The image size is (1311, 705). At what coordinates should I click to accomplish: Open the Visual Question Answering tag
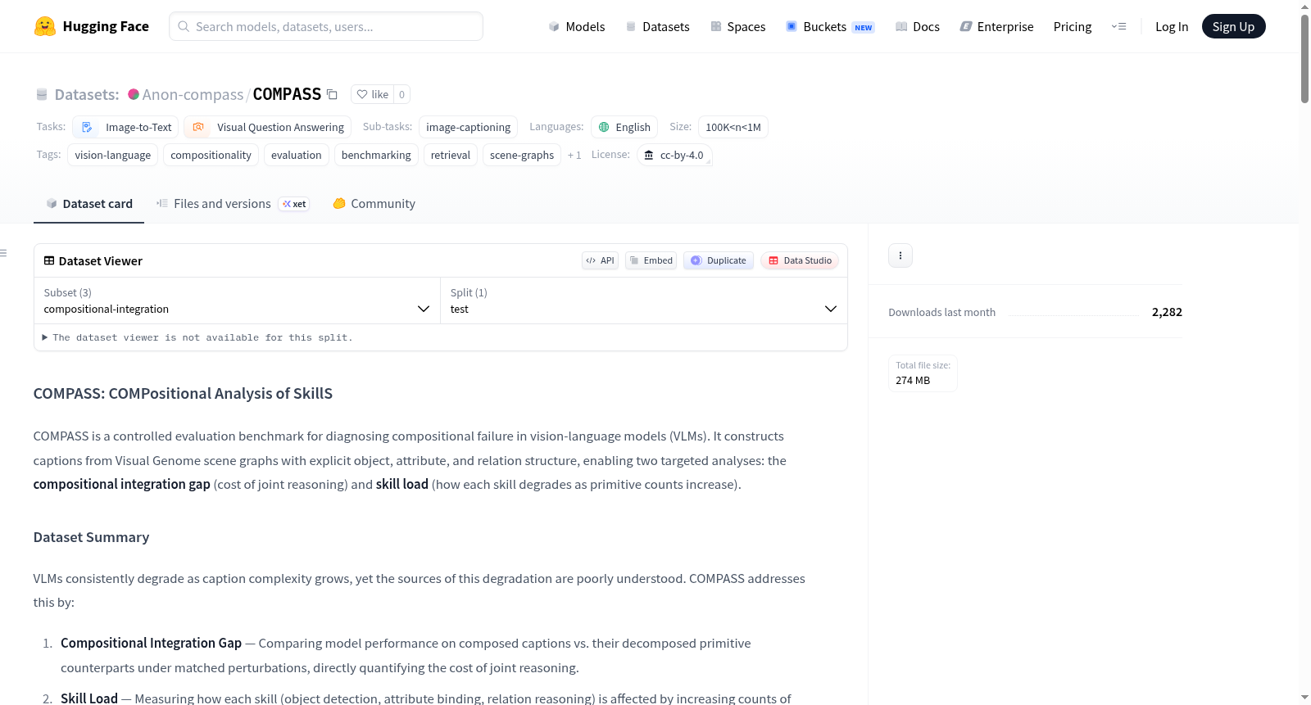coord(268,127)
